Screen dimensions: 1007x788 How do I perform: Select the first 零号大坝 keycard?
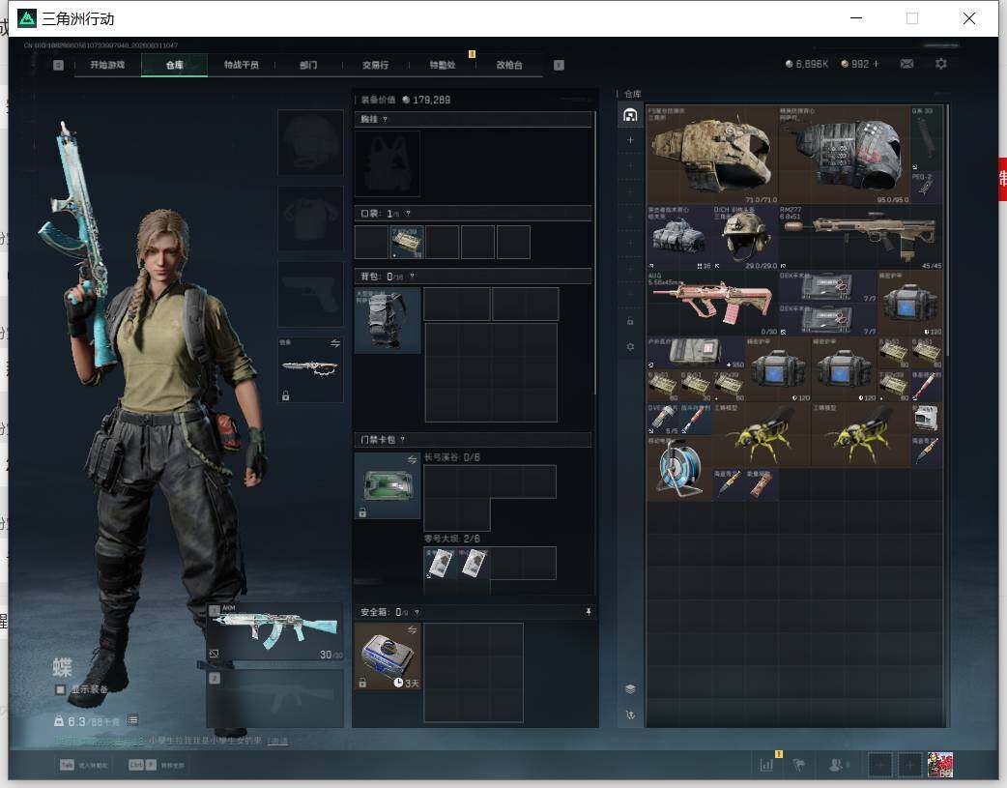[x=440, y=563]
